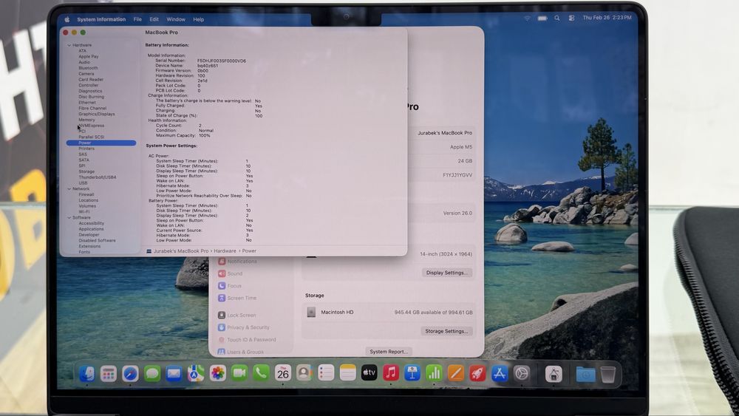Click the menu bar clock Thu Feb 26
This screenshot has width=739, height=416.
pyautogui.click(x=607, y=18)
